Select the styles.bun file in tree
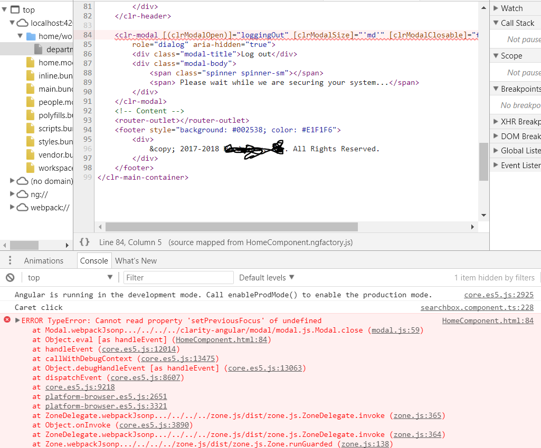 (x=50, y=142)
